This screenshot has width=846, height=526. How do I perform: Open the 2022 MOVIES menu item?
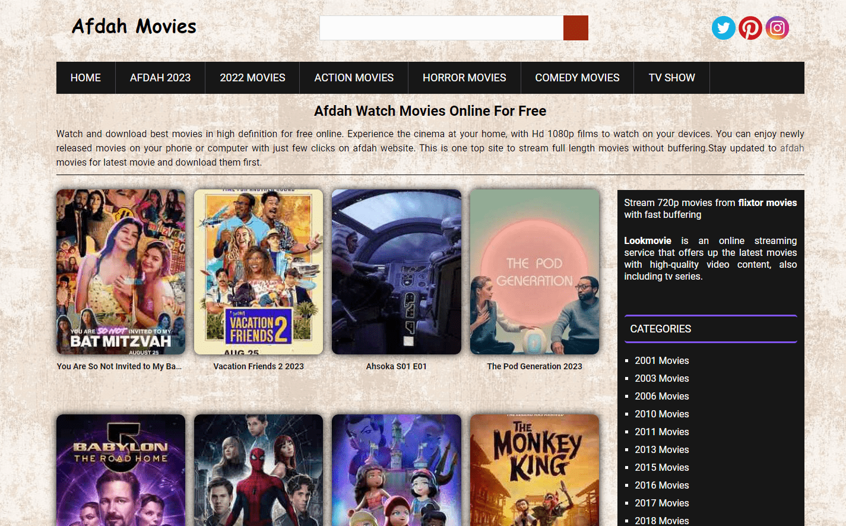click(252, 78)
